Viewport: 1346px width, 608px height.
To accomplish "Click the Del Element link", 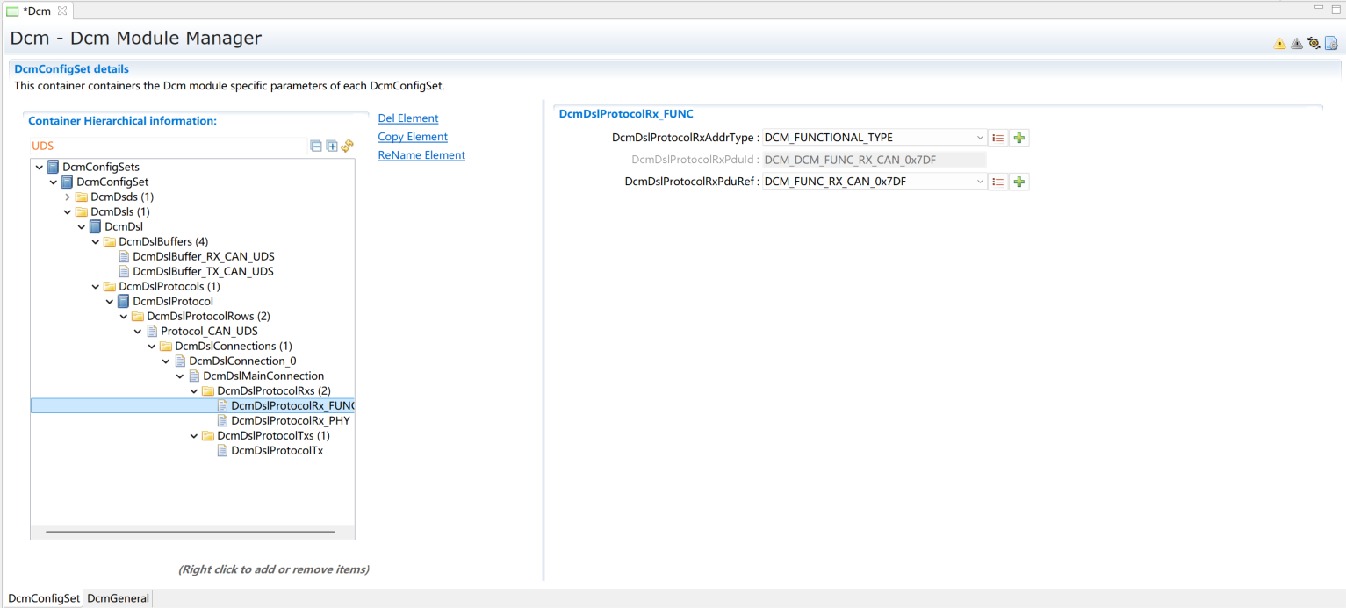I will [x=407, y=118].
